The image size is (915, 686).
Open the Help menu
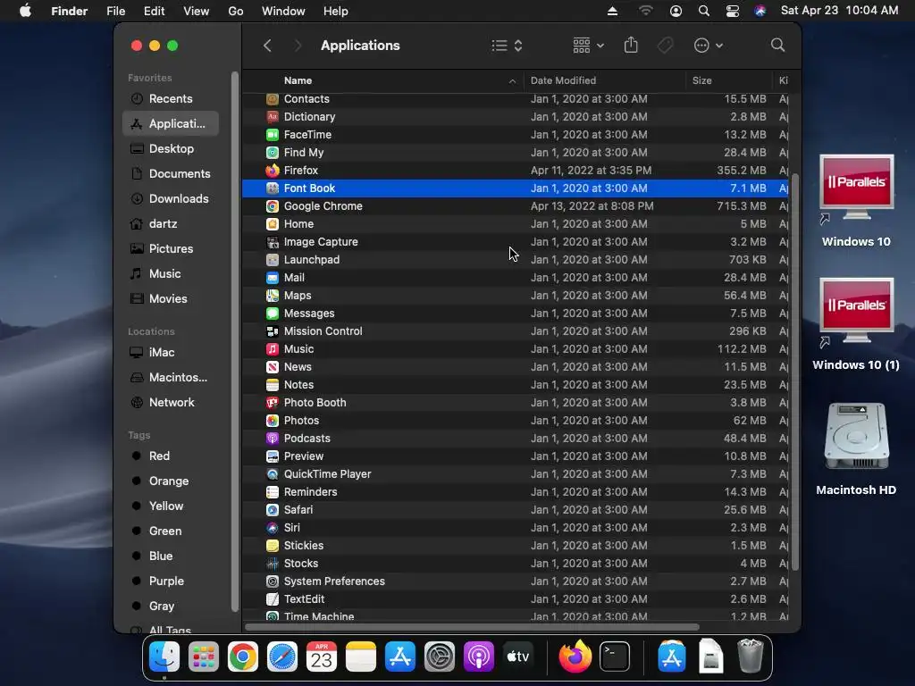pyautogui.click(x=336, y=11)
